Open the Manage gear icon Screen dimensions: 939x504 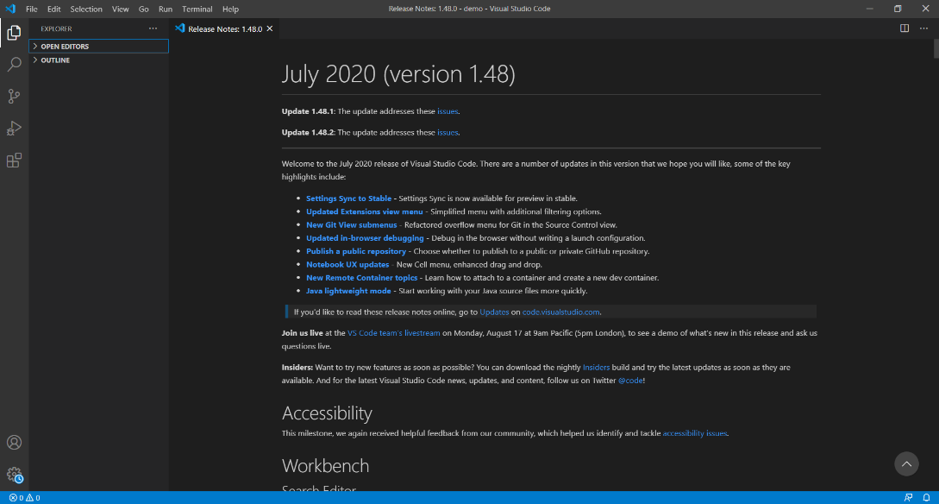(x=14, y=474)
